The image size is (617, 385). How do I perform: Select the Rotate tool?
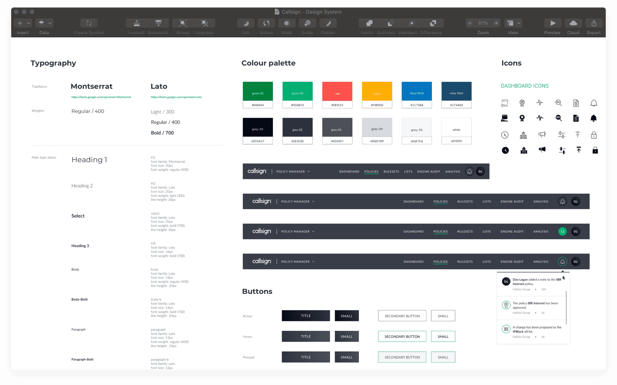click(266, 23)
